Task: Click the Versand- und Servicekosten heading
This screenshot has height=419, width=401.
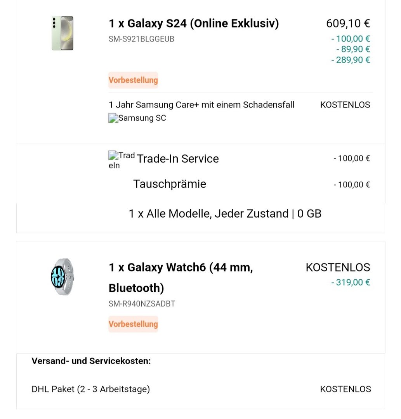Action: click(x=91, y=361)
